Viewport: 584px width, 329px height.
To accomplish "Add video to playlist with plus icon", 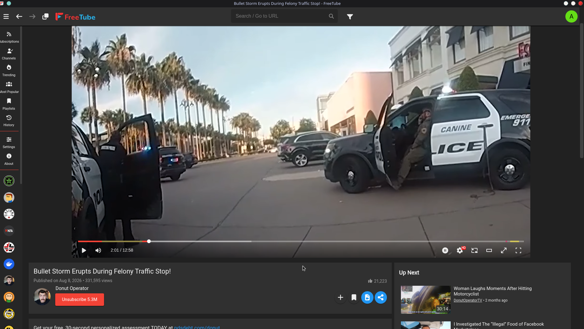I will (341, 298).
